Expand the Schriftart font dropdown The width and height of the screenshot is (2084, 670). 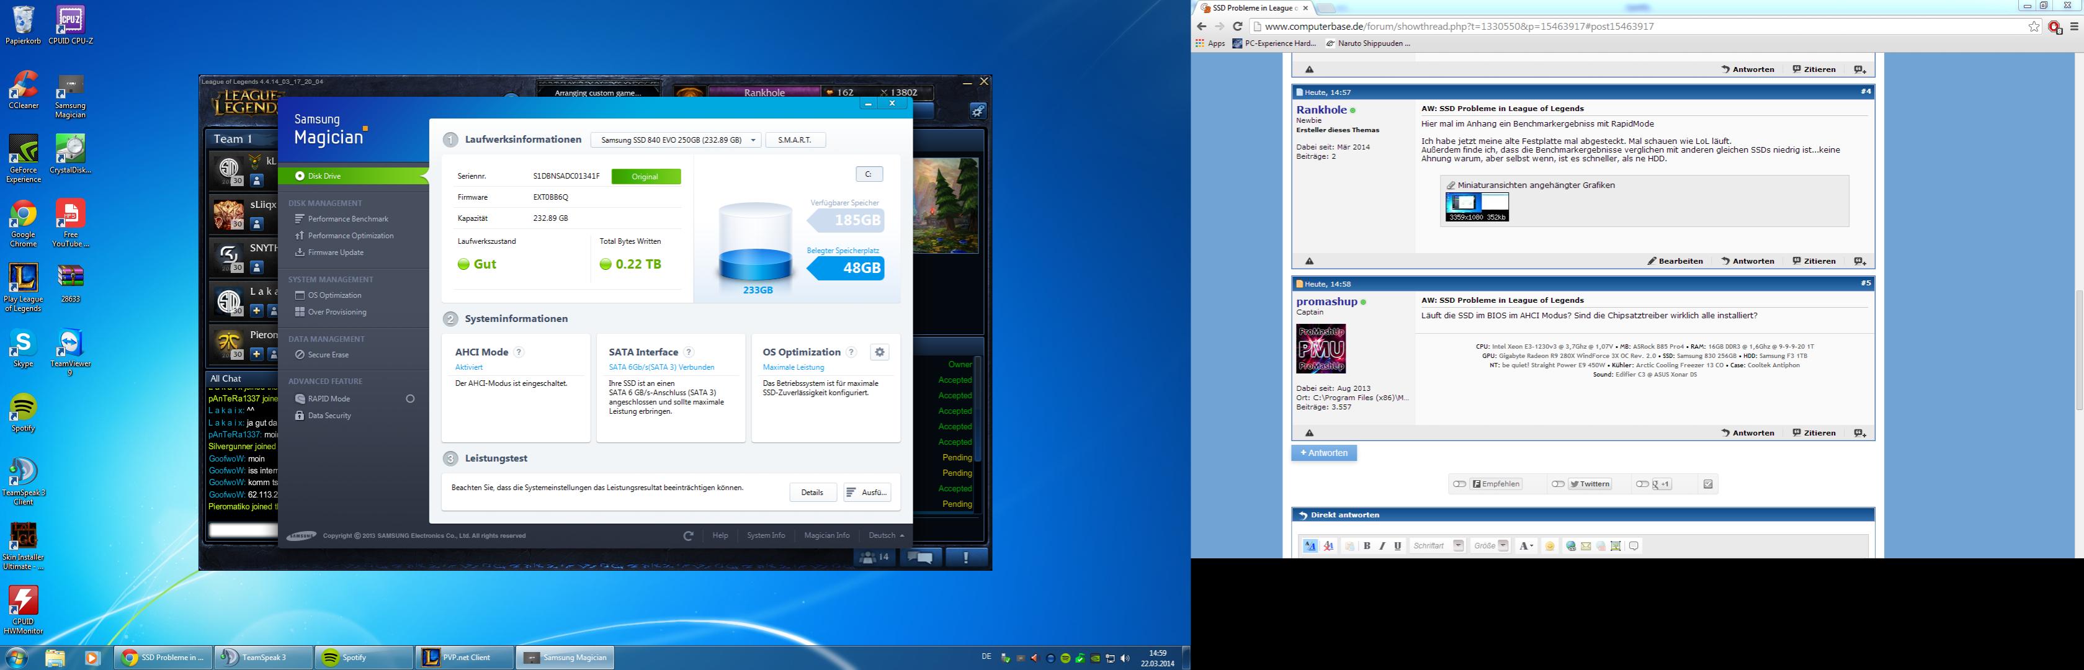(1458, 545)
